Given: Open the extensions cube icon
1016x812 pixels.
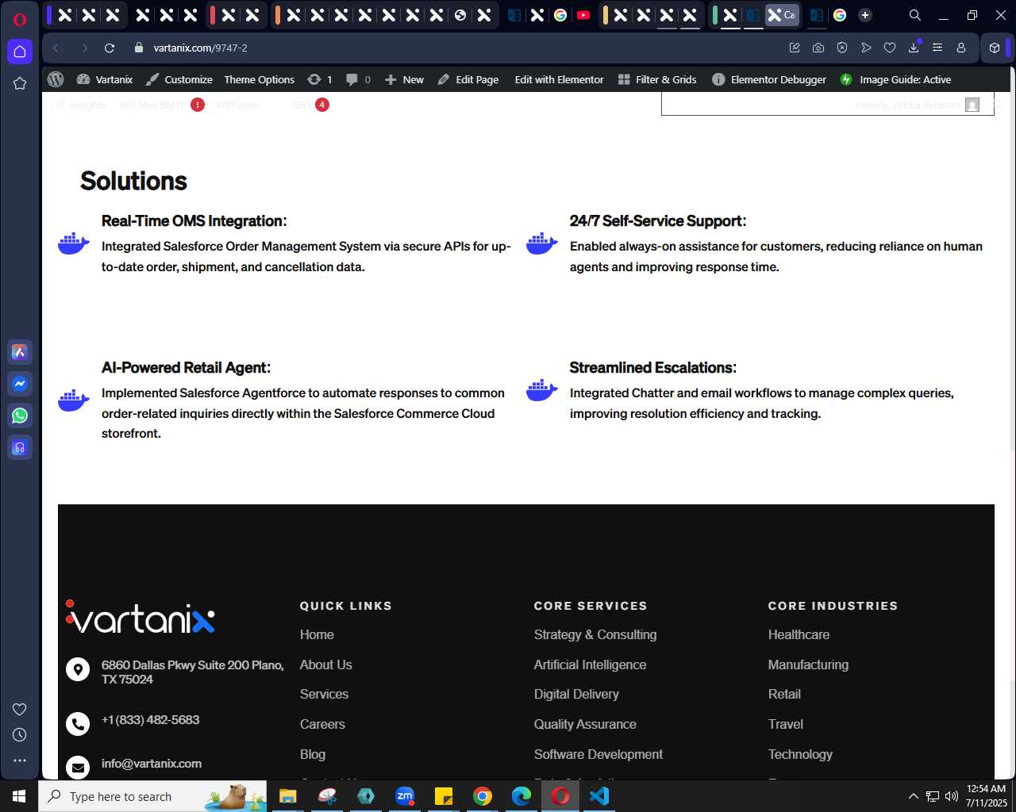Looking at the screenshot, I should (995, 48).
